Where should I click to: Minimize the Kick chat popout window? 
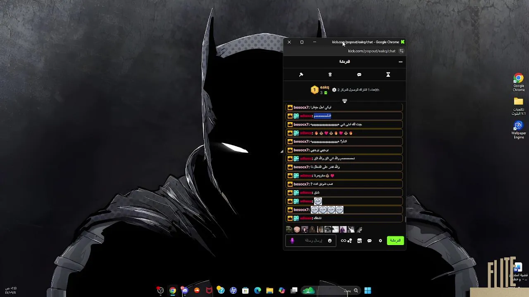pyautogui.click(x=315, y=42)
